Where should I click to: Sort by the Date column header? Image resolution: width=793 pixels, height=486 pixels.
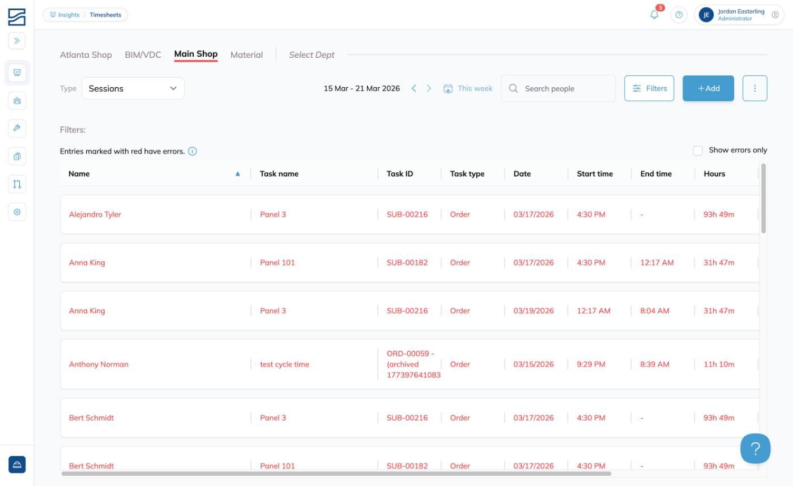[x=522, y=174]
